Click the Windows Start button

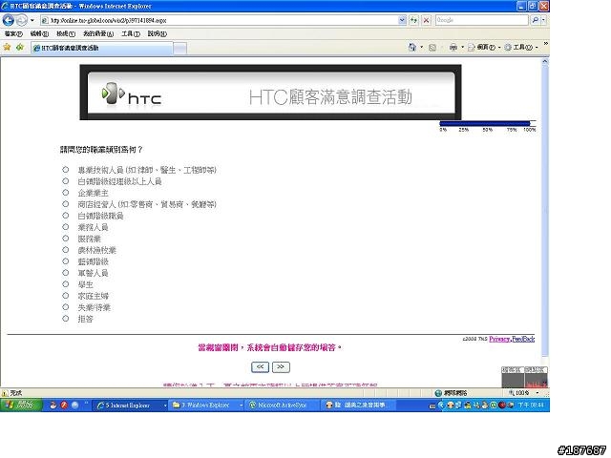pyautogui.click(x=21, y=405)
